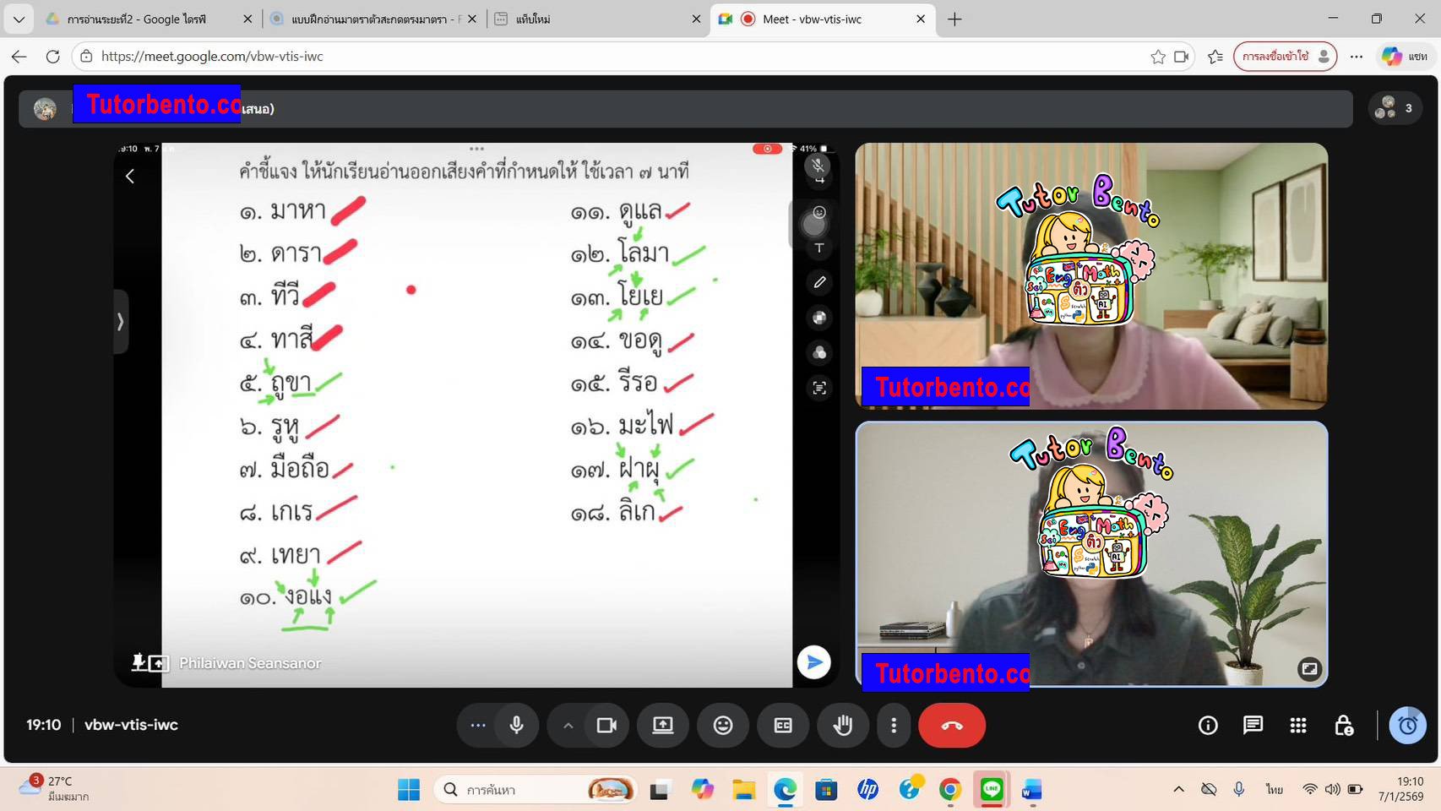This screenshot has width=1441, height=811.
Task: Raise your hand
Action: [x=843, y=725]
